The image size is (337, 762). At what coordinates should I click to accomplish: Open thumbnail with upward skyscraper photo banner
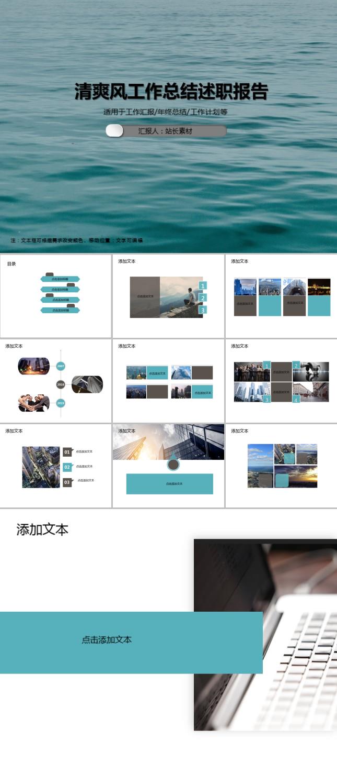[168, 466]
